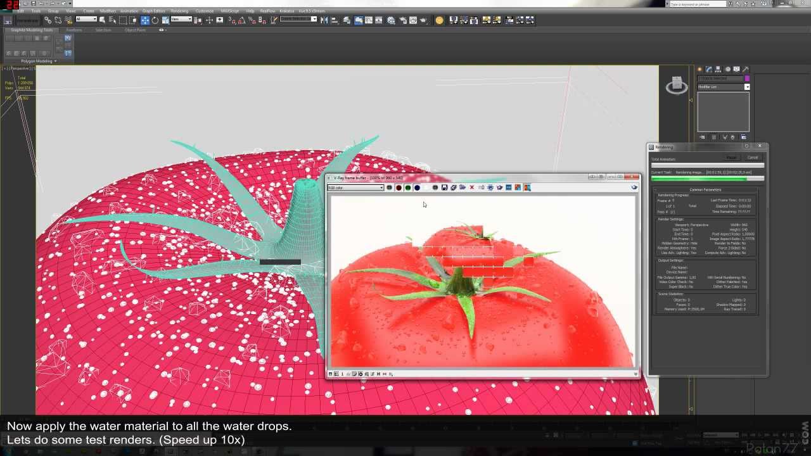Screen dimensions: 811x456
Task: Open the Modifier List dropdown
Action: coord(724,87)
